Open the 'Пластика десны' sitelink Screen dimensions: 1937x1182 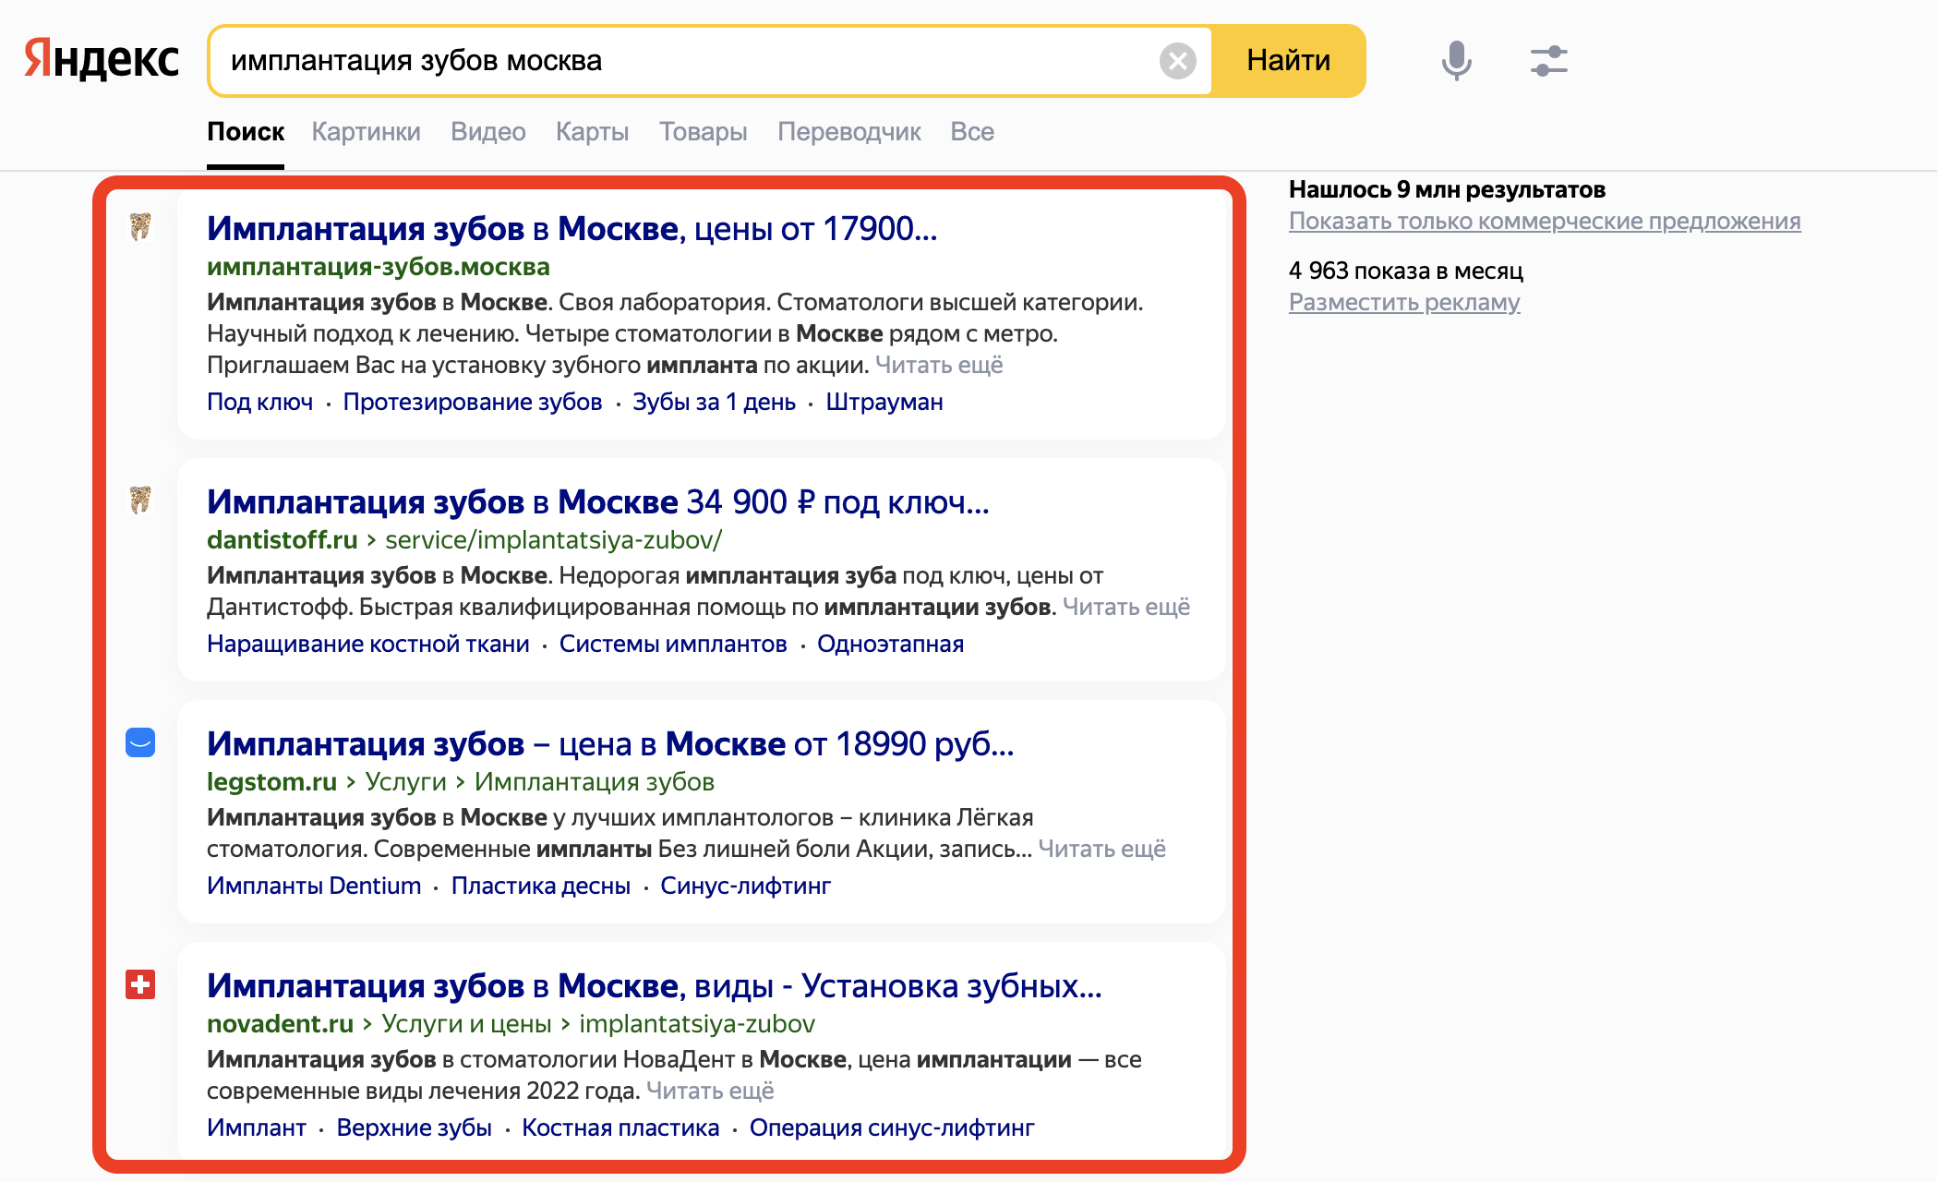(x=540, y=886)
